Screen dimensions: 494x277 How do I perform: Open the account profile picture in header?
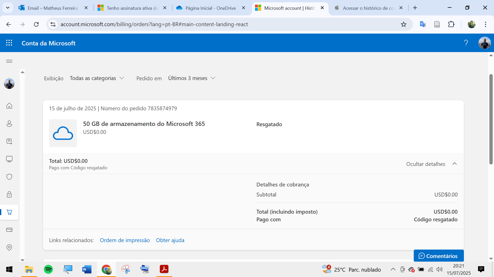tap(484, 43)
